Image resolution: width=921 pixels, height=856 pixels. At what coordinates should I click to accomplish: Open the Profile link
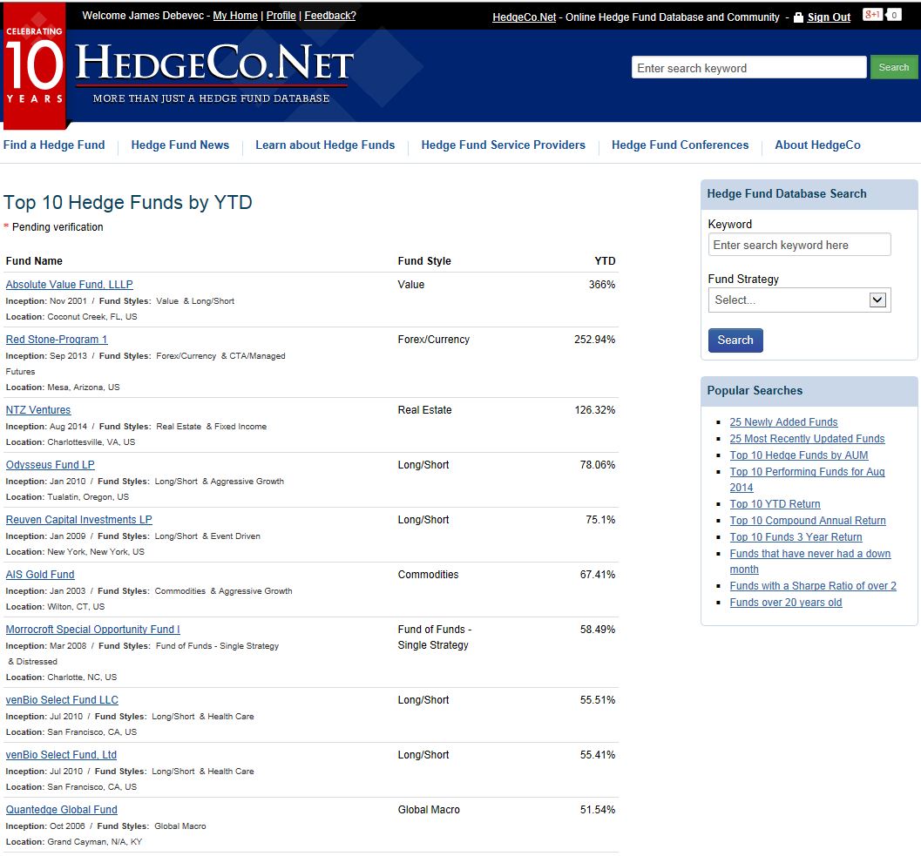pyautogui.click(x=281, y=16)
